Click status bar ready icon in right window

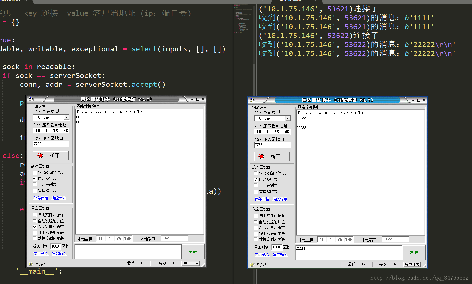pos(252,265)
